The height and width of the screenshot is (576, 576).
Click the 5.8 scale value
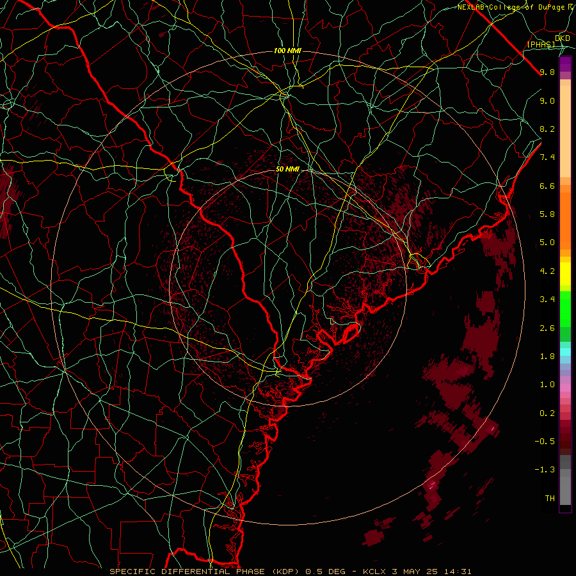coord(547,214)
